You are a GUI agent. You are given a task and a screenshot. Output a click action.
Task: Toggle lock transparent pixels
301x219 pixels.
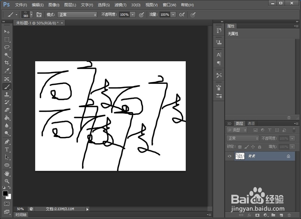point(240,147)
